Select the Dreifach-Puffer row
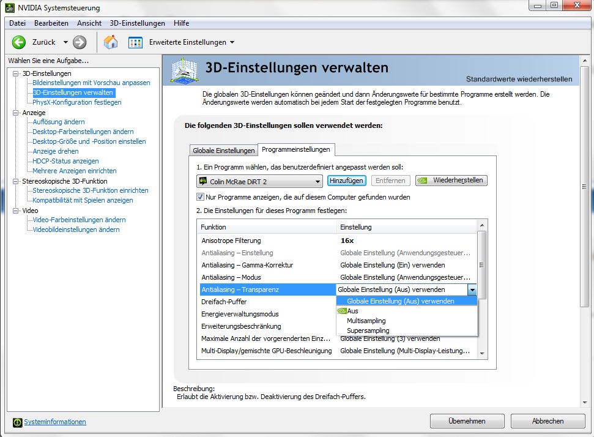This screenshot has width=594, height=437. [267, 302]
